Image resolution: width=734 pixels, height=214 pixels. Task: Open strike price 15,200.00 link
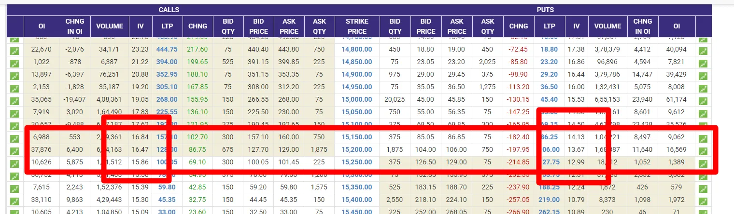coord(357,149)
